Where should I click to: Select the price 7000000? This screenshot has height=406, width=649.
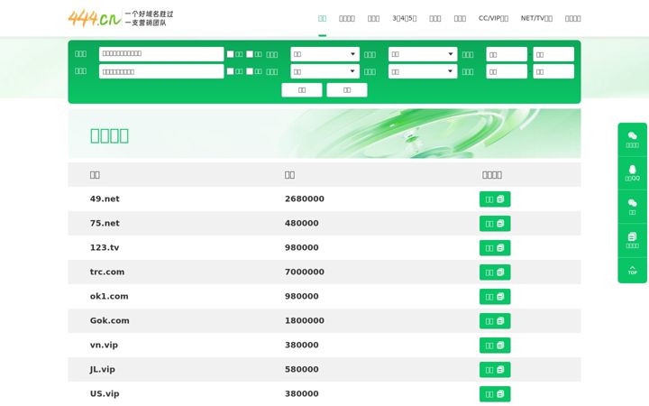coord(305,272)
